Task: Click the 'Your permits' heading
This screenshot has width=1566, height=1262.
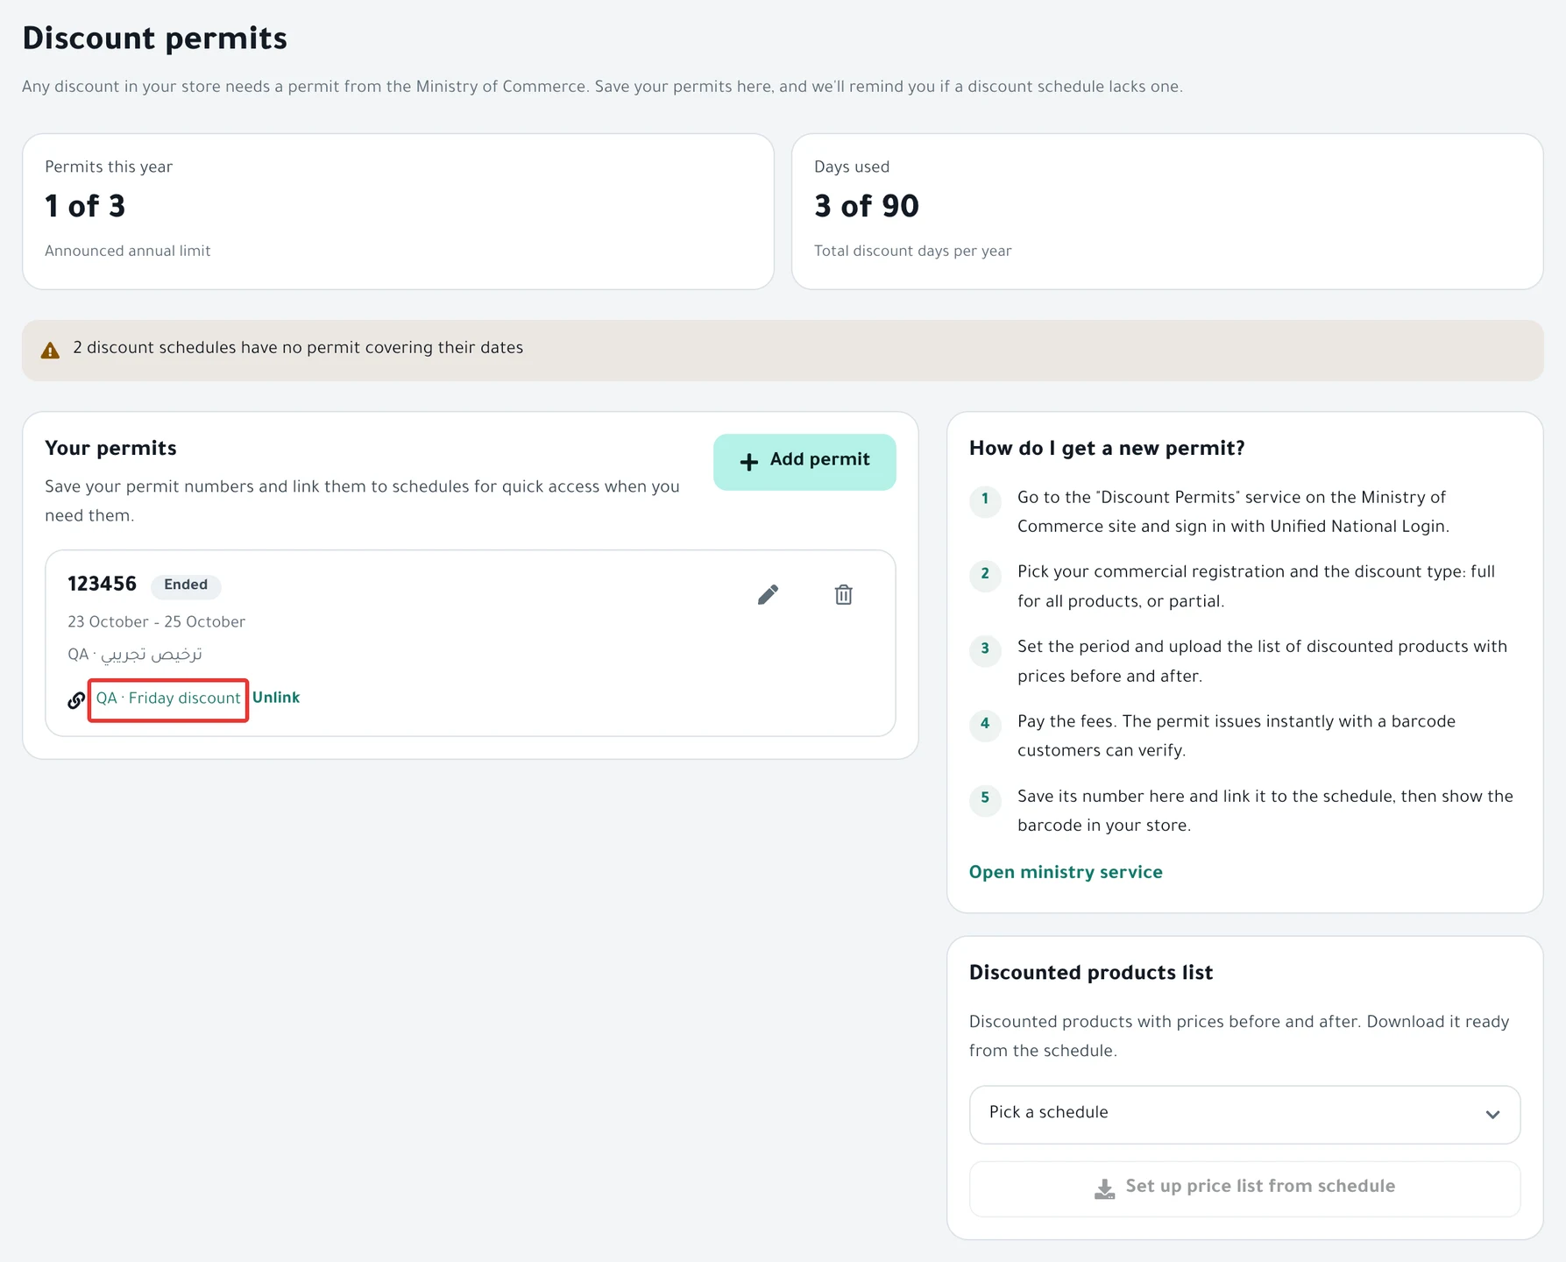Action: pos(110,449)
